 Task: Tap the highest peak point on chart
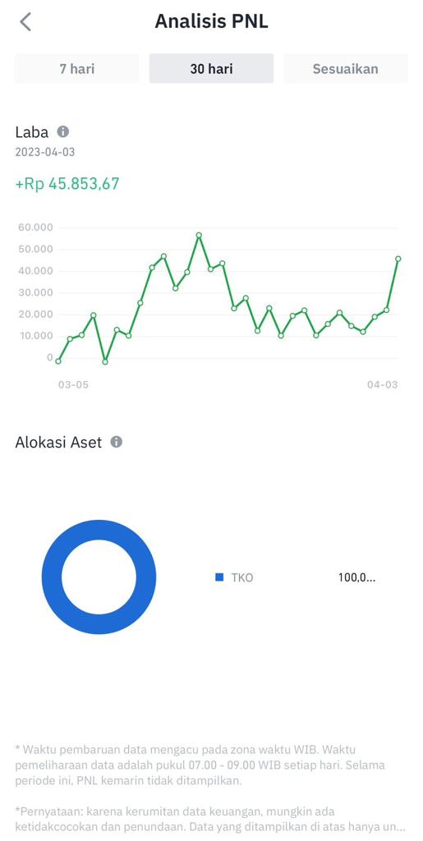coord(199,235)
